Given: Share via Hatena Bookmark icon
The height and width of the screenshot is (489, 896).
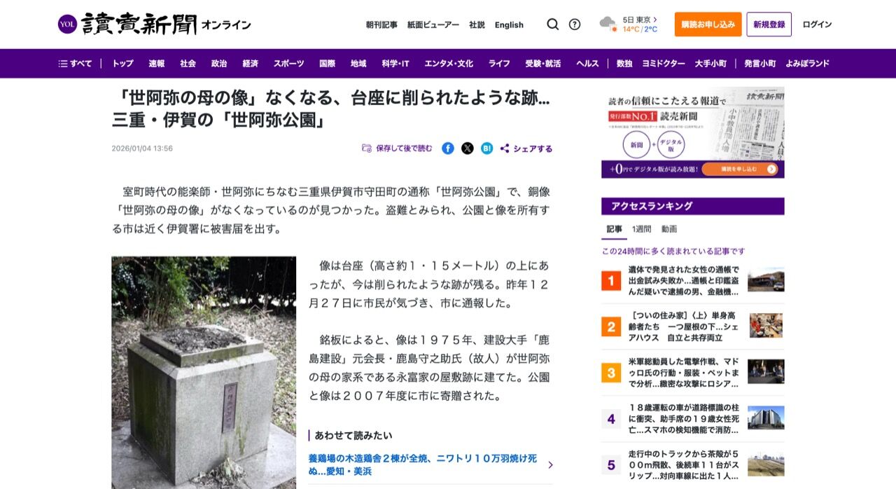Looking at the screenshot, I should coord(487,149).
